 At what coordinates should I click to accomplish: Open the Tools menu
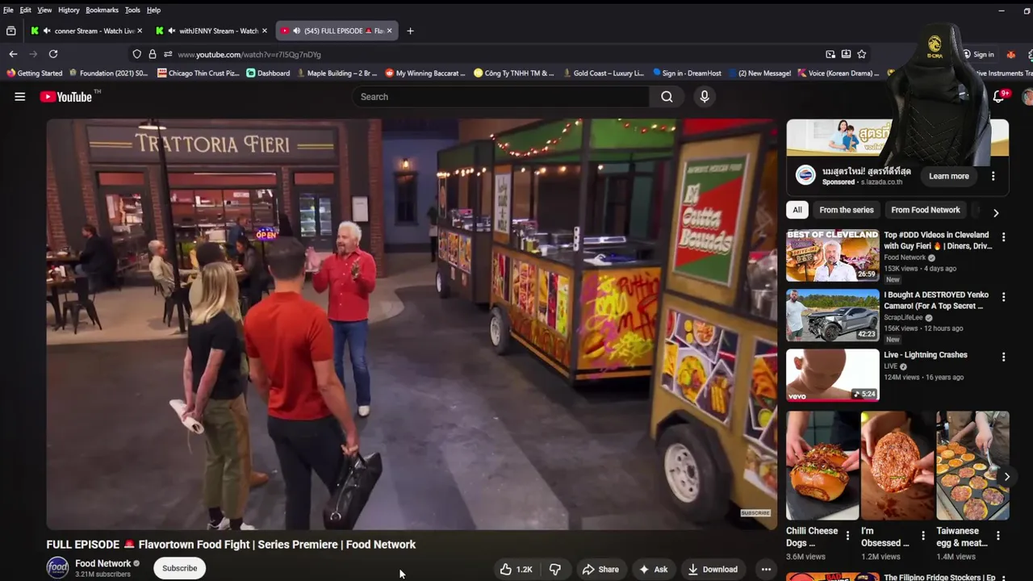tap(132, 10)
